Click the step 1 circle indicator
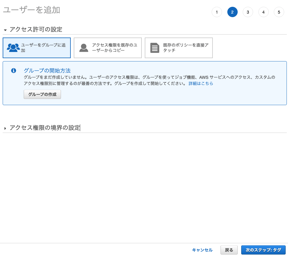Viewport: 288px width, 256px height. pyautogui.click(x=217, y=12)
